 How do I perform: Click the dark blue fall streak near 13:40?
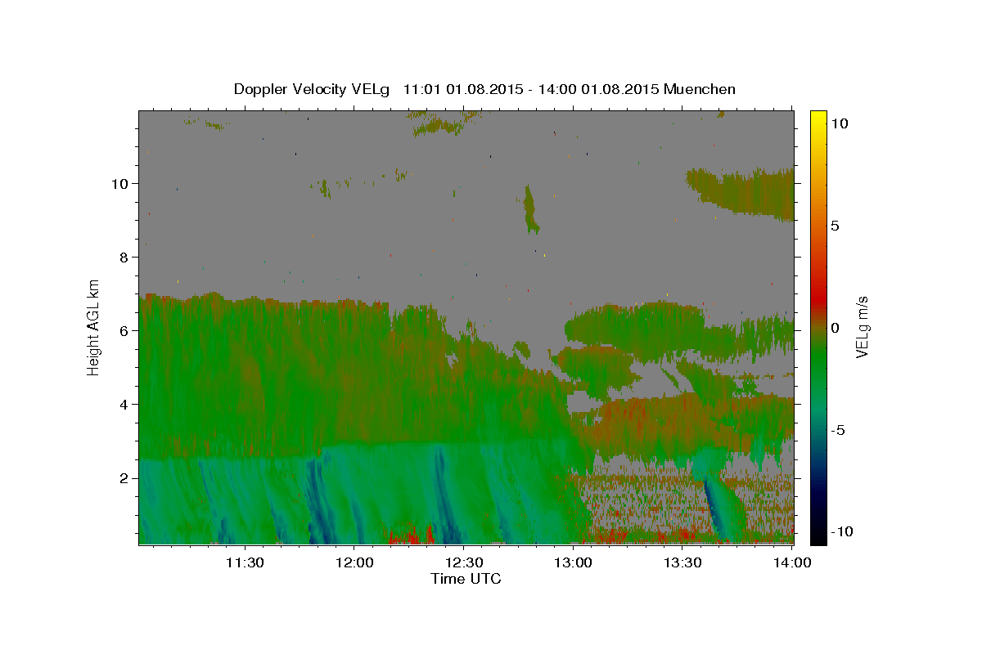(x=714, y=508)
